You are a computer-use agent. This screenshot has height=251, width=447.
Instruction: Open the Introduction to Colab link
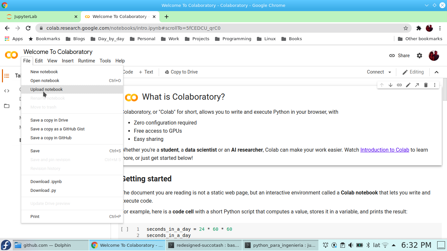(x=385, y=150)
